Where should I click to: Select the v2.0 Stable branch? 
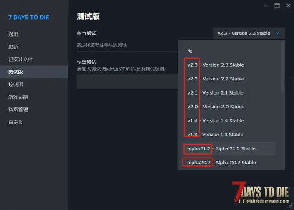pyautogui.click(x=229, y=107)
